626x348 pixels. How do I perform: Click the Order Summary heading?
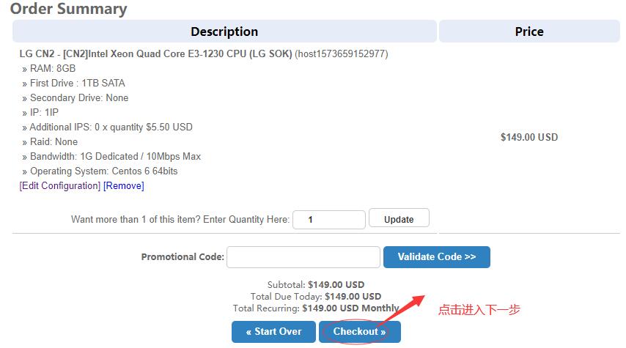tap(68, 8)
